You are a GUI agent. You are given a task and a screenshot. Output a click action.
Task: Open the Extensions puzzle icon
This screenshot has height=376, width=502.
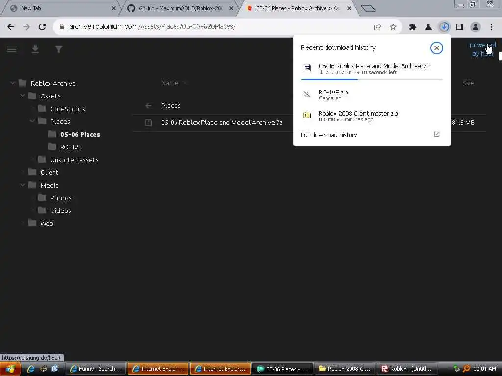413,27
